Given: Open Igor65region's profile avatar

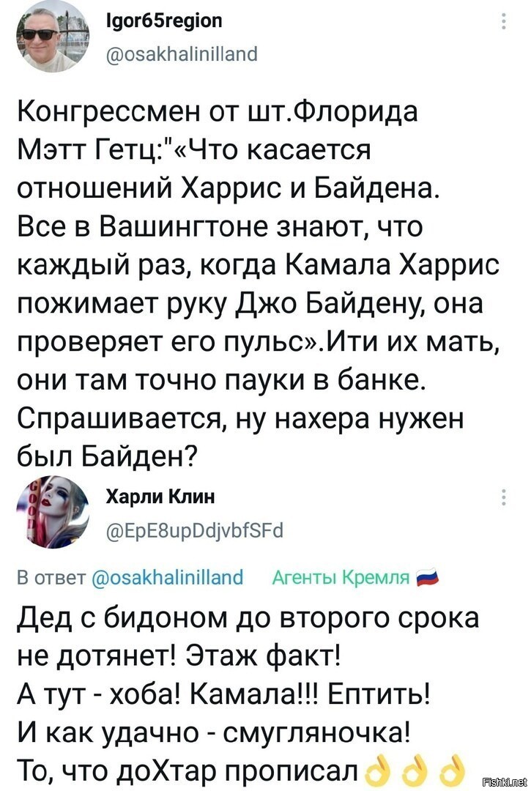Looking at the screenshot, I should click(53, 37).
